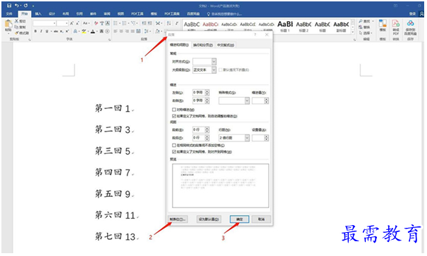Click the Copy icon in the clipboard group
The image size is (427, 256).
(17, 27)
